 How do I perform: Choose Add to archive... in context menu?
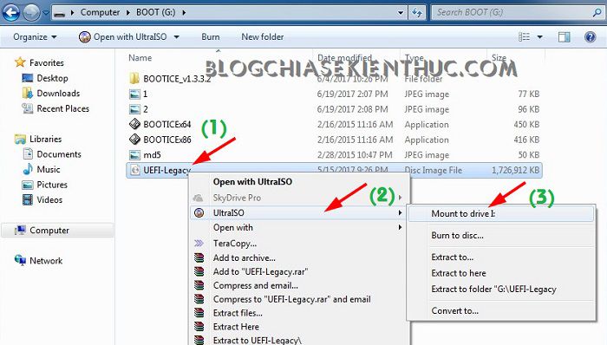point(245,258)
